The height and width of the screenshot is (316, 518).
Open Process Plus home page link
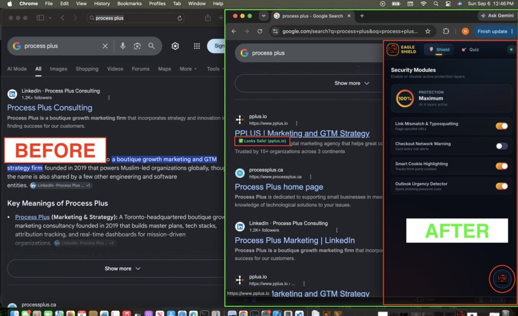pyautogui.click(x=279, y=187)
